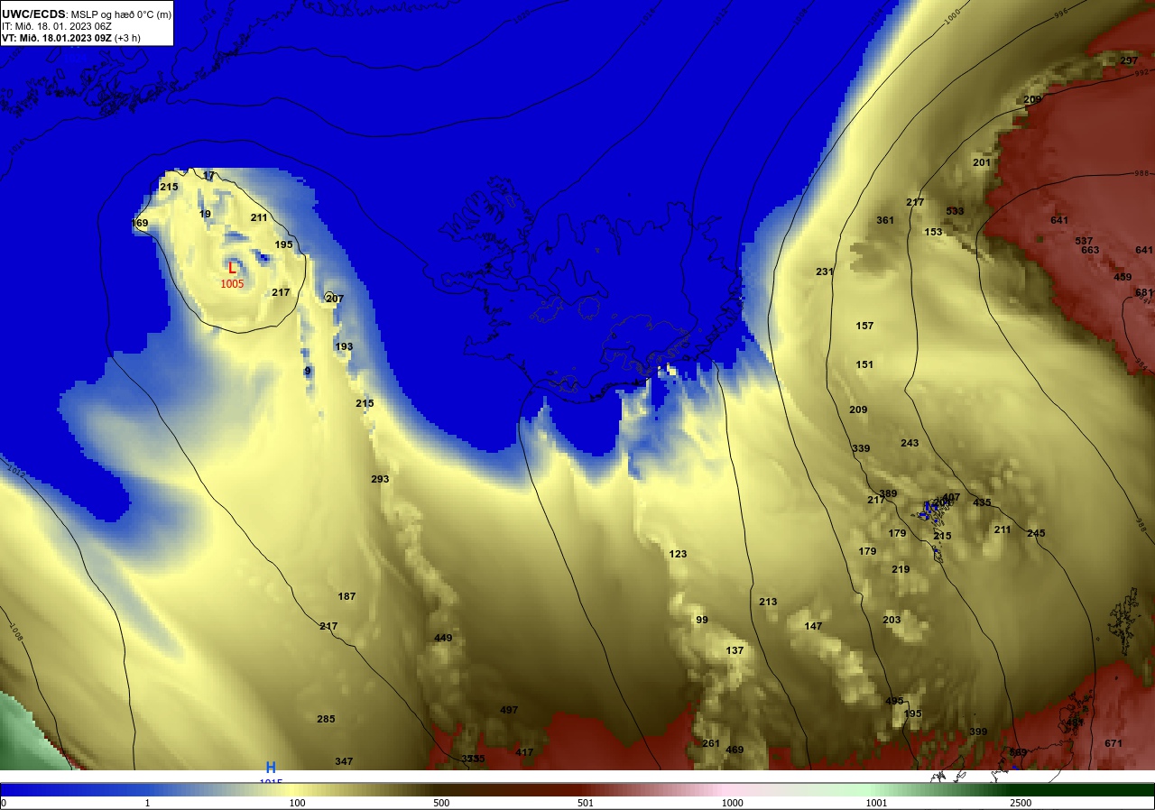Click the map value 339
The width and height of the screenshot is (1155, 810).
click(861, 449)
